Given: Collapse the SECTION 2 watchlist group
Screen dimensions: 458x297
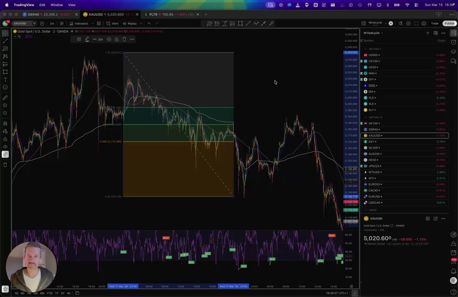Looking at the screenshot, I should pyautogui.click(x=366, y=49).
